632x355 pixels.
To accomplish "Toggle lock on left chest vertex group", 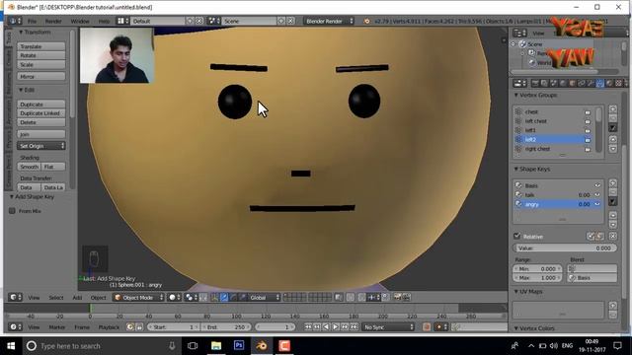I will (588, 121).
